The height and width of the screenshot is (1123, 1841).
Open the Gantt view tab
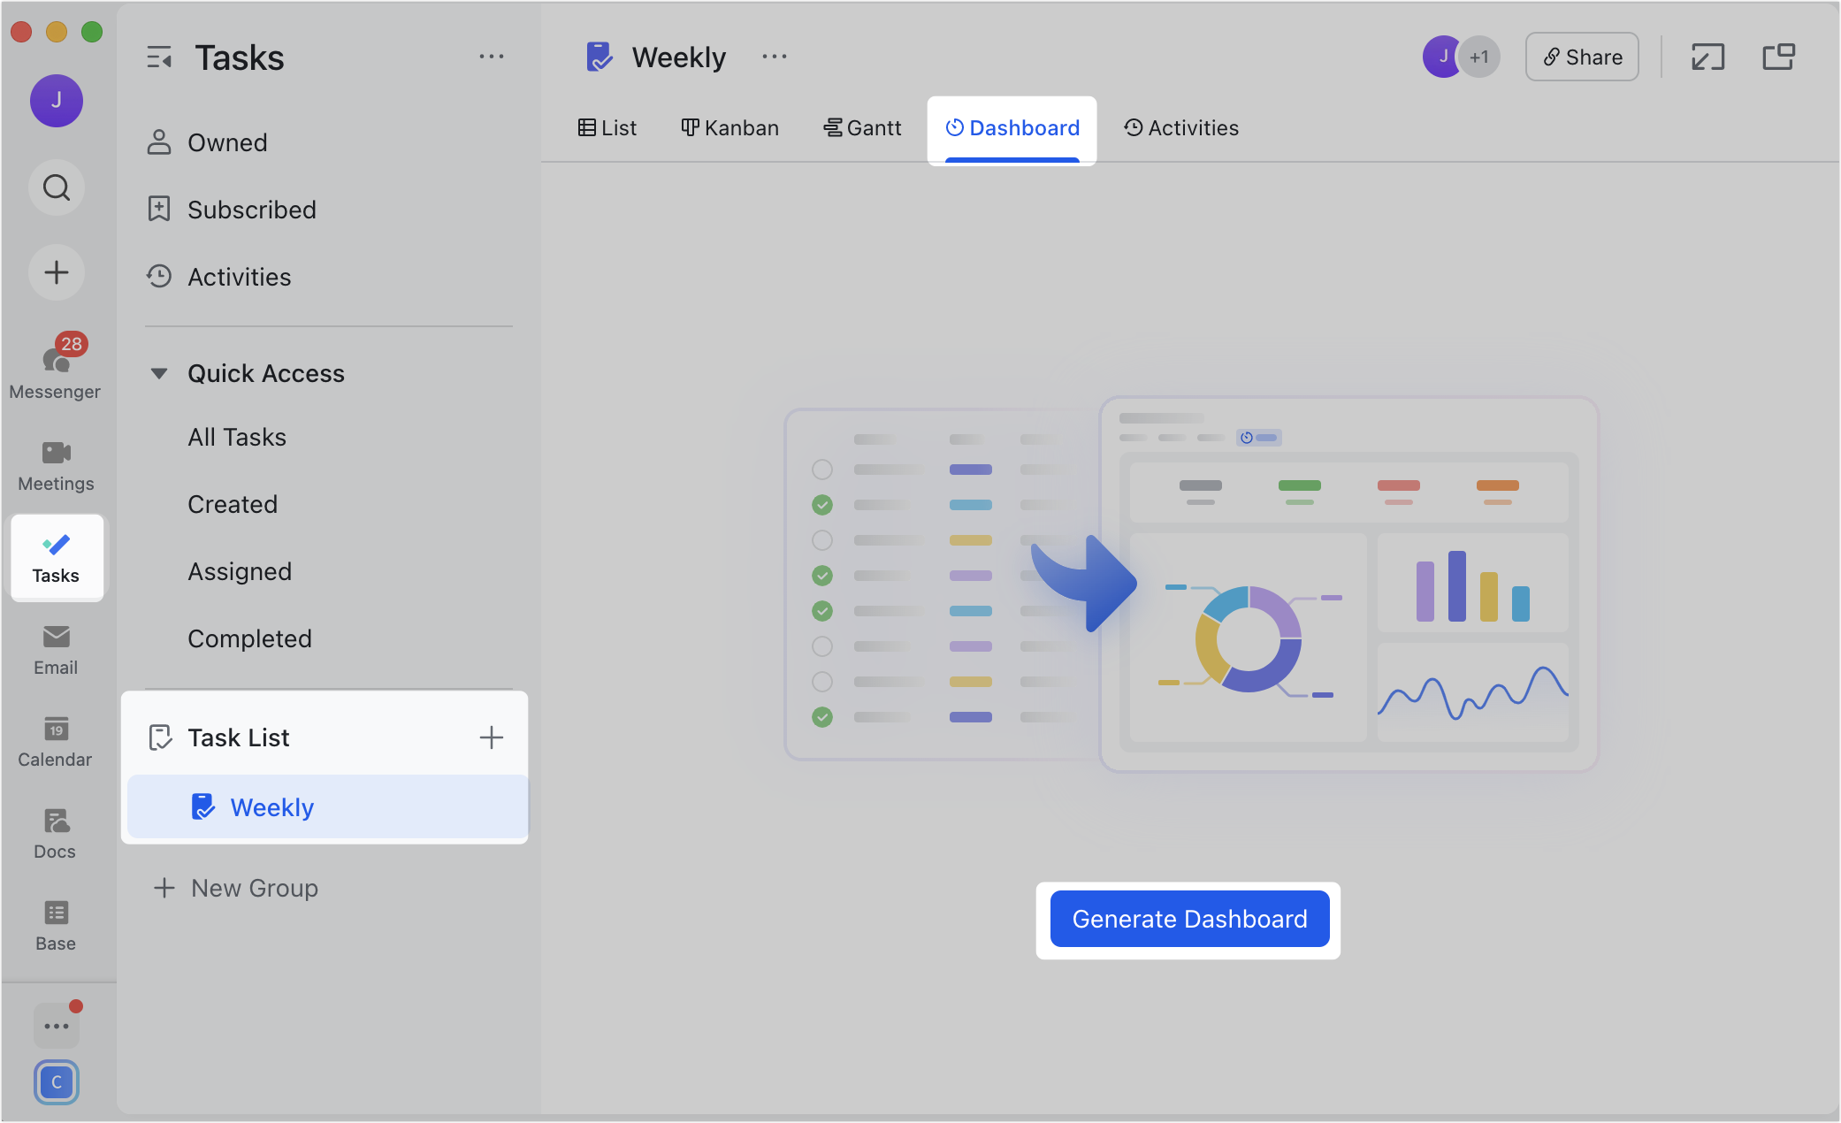[862, 127]
